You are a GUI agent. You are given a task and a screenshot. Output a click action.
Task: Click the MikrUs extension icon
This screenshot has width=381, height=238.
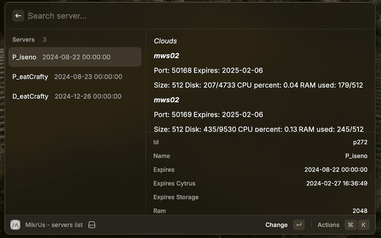[x=15, y=225]
